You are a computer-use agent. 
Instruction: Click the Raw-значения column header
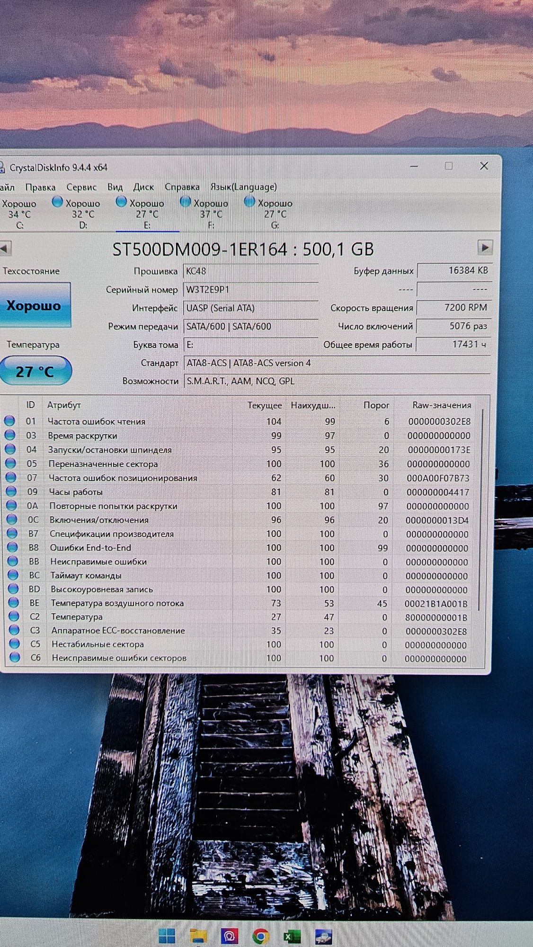(442, 405)
